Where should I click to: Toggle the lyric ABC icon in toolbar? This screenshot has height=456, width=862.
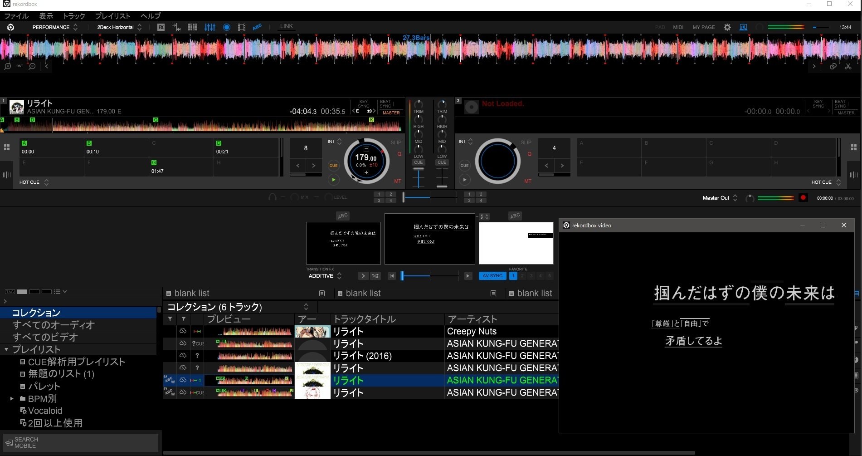(257, 27)
